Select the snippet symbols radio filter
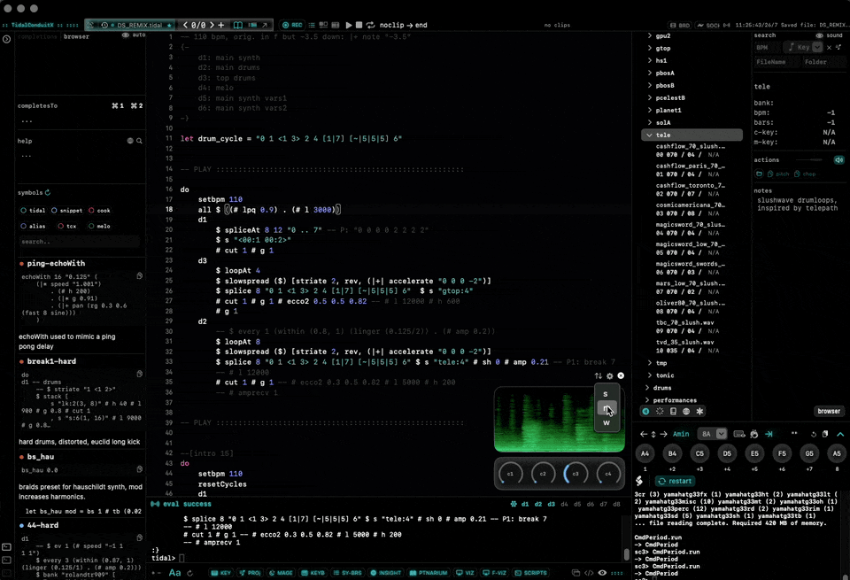 (66, 211)
